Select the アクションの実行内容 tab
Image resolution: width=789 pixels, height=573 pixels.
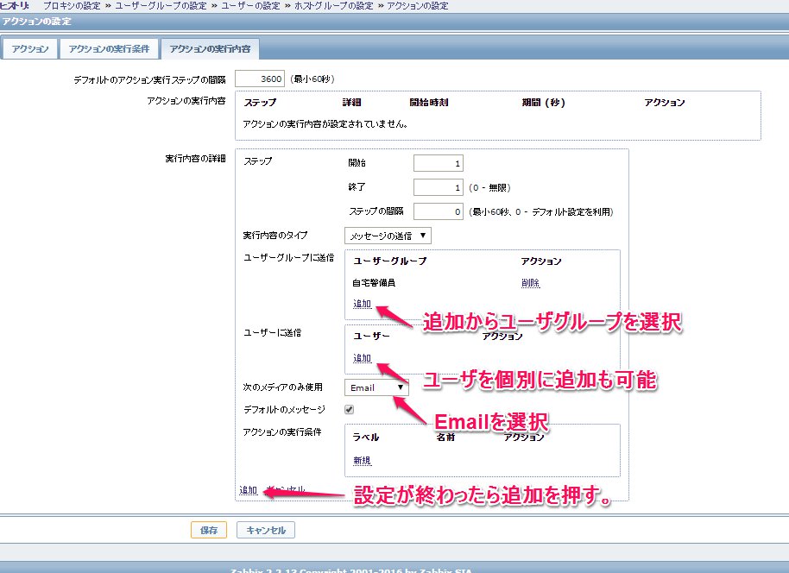point(211,49)
